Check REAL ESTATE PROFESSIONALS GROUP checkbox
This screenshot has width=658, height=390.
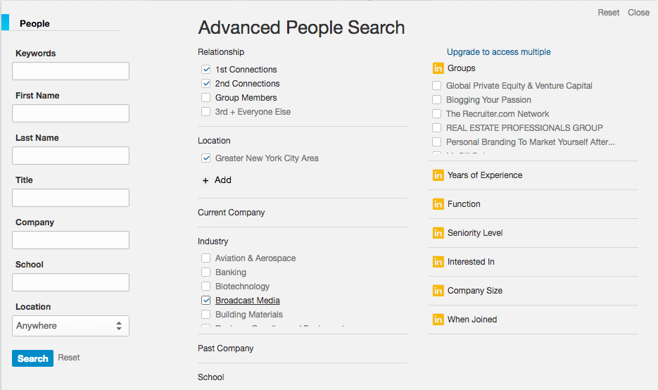point(436,127)
